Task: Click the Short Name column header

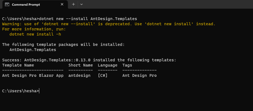Action: (x=81, y=65)
